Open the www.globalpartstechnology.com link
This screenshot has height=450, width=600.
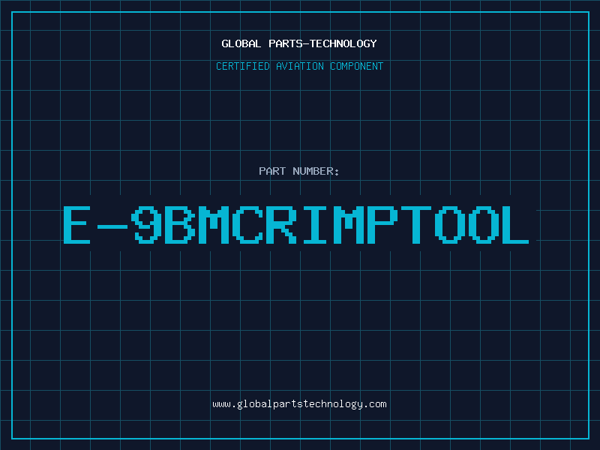(x=299, y=404)
